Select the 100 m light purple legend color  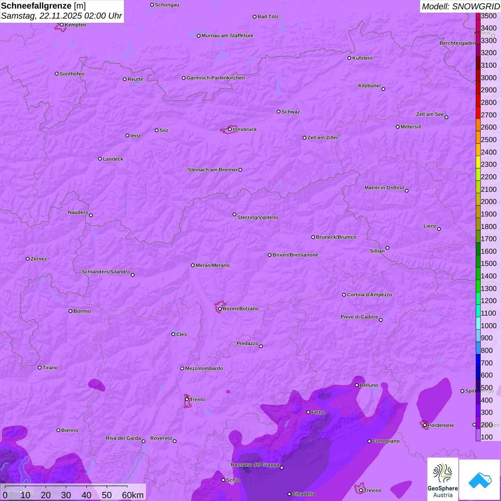(478, 435)
